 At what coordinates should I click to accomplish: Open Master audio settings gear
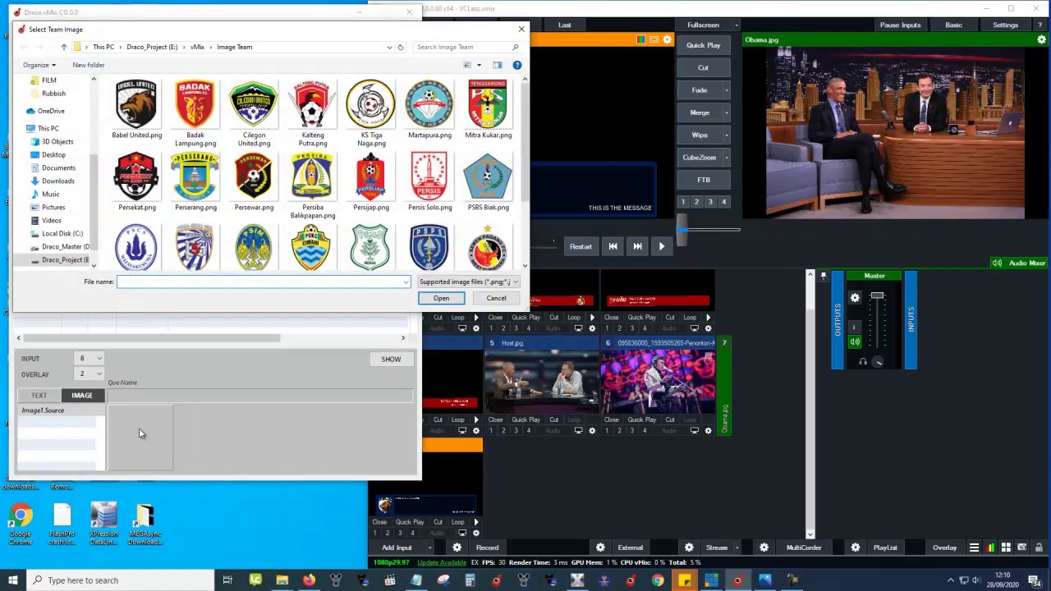point(855,298)
